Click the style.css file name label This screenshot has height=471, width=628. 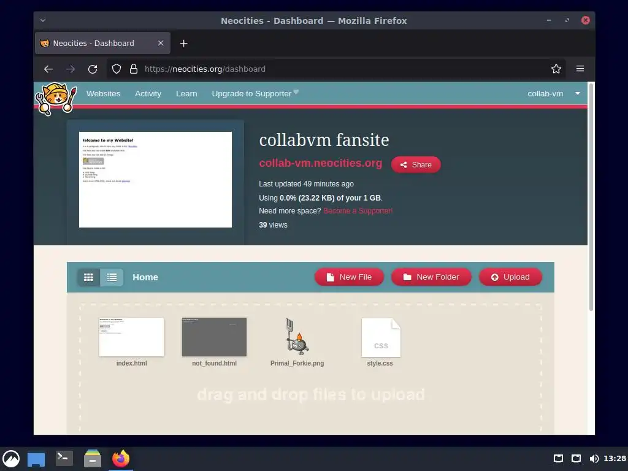(x=380, y=363)
